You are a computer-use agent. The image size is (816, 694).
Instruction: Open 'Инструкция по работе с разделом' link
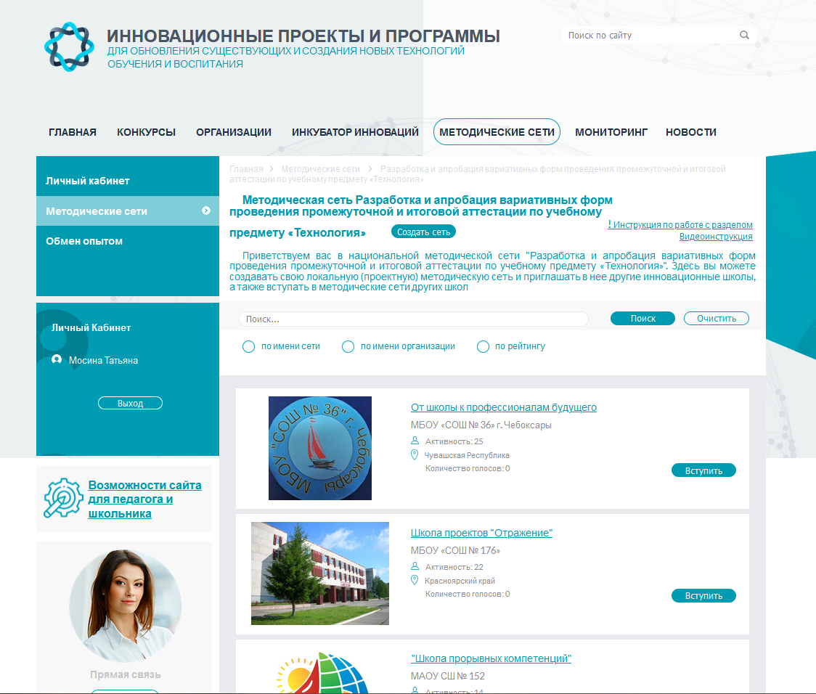(x=680, y=225)
